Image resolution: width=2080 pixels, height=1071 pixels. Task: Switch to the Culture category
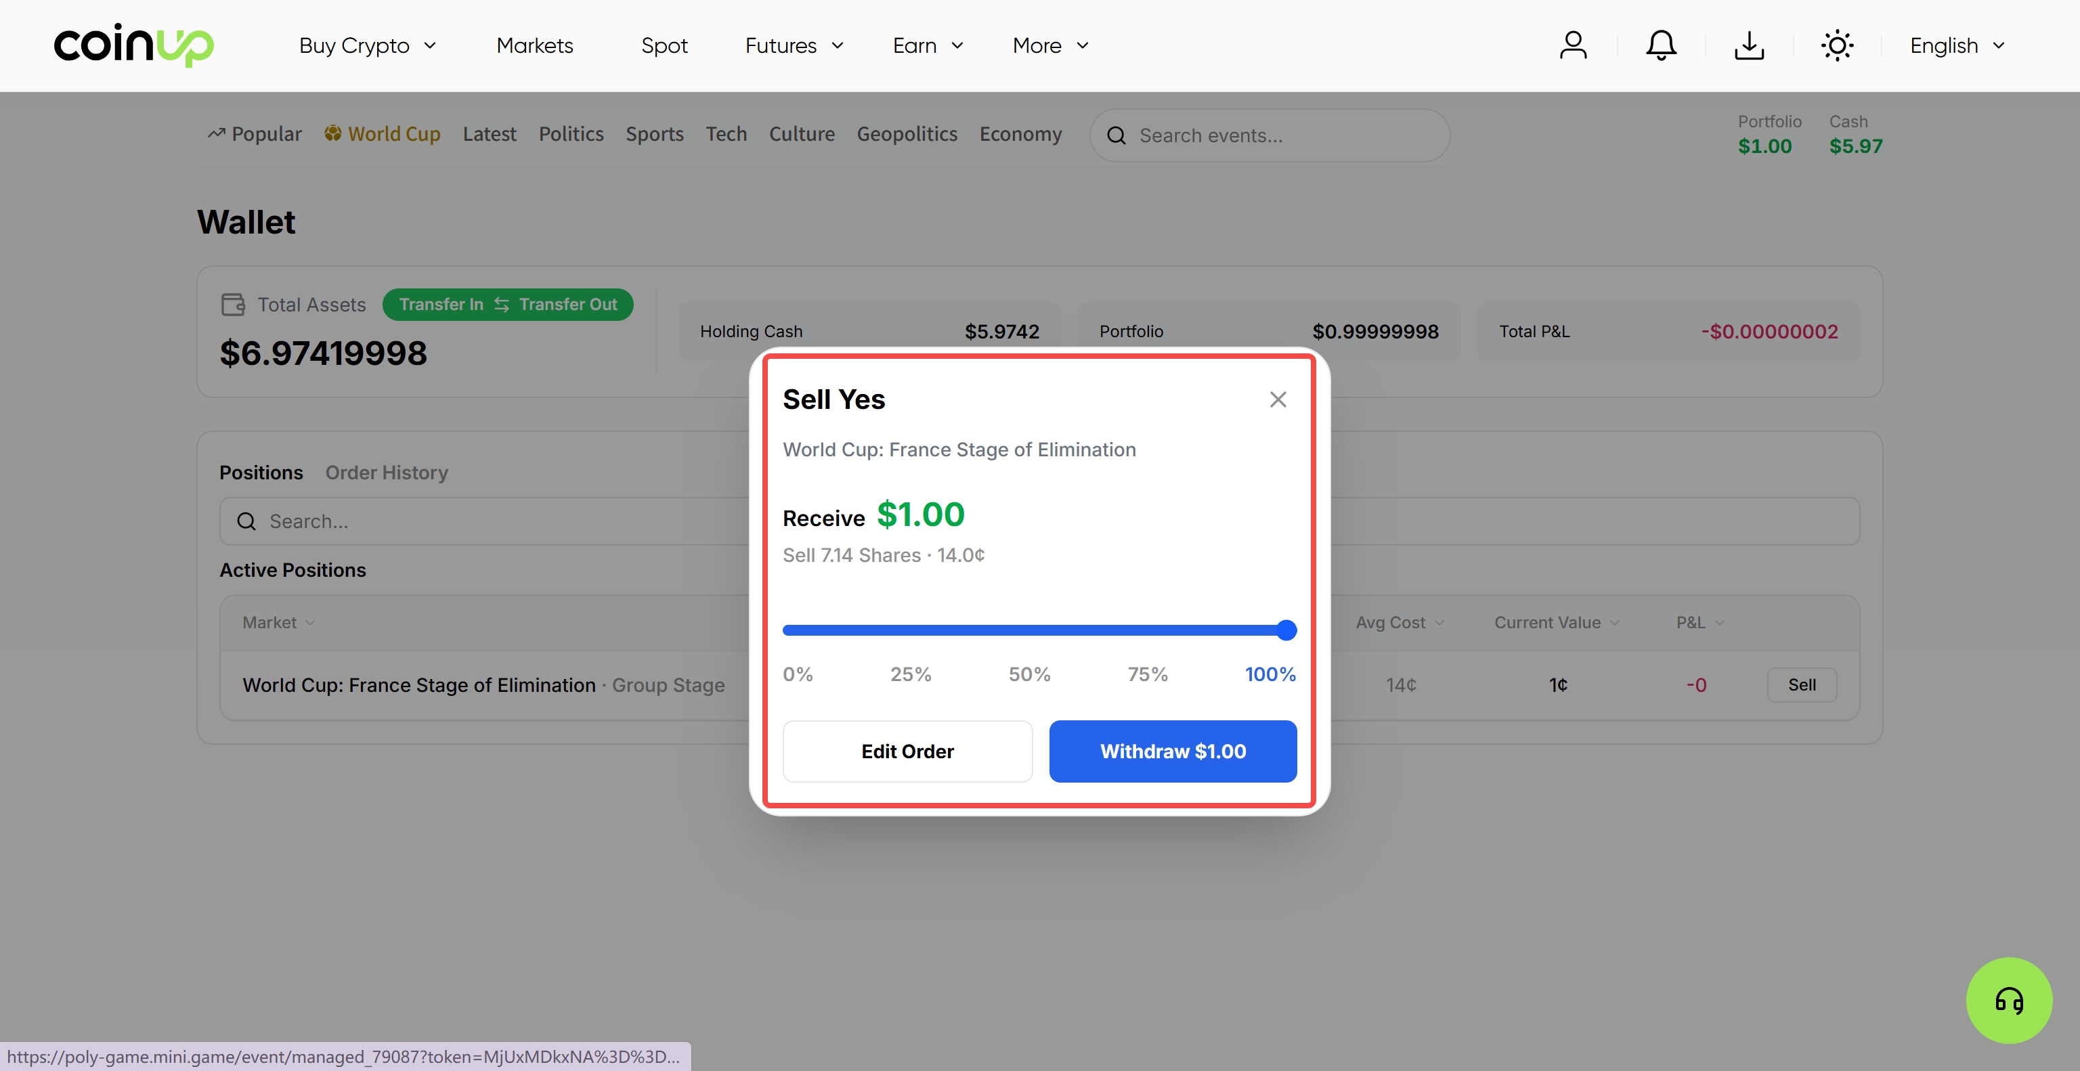(801, 133)
